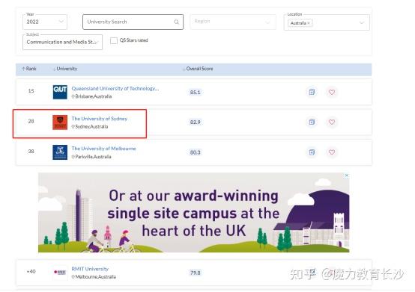This screenshot has width=415, height=292.
Task: Click heart icon in Sydney row
Action: point(332,122)
